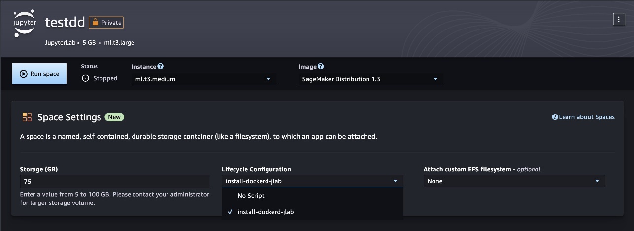634x231 pixels.
Task: Click the Run space button
Action: [39, 74]
